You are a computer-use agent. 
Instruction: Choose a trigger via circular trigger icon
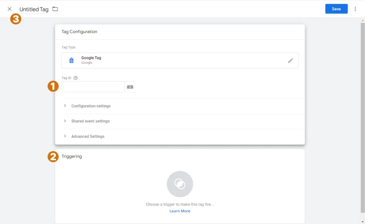[180, 184]
